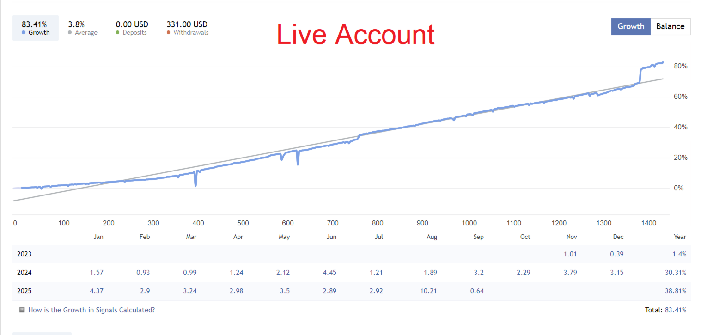Open How is the Growth in Signals Calculated
Image resolution: width=701 pixels, height=335 pixels.
point(91,310)
